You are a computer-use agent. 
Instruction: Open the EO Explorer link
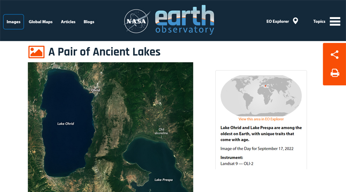pos(278,22)
